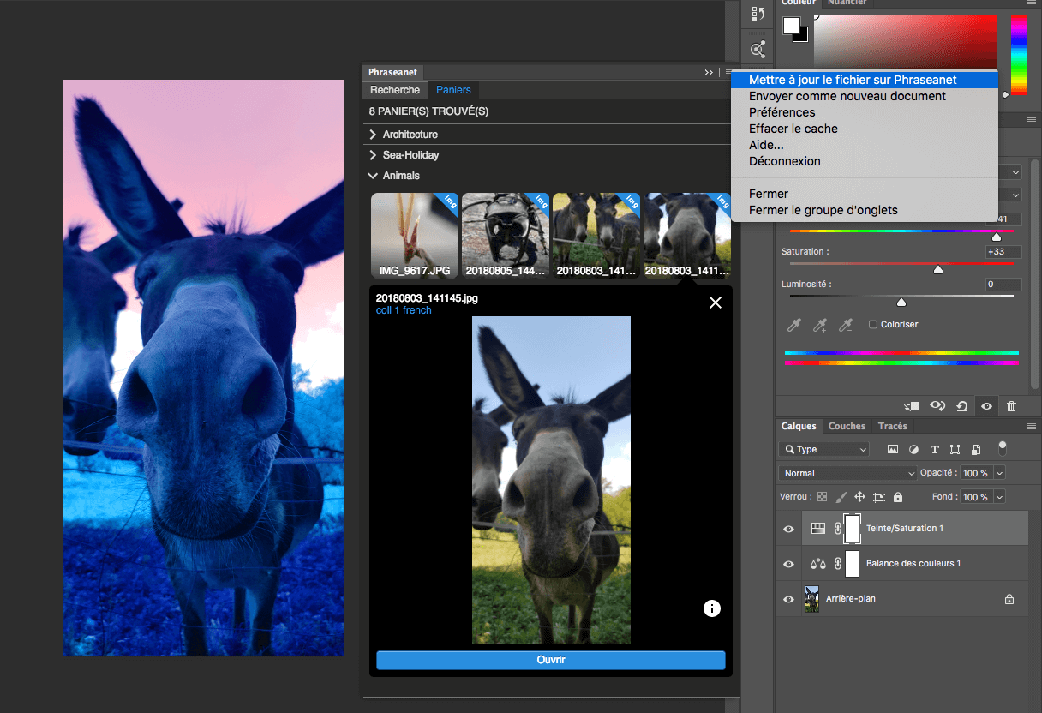Open the info icon on the donkey preview
The width and height of the screenshot is (1042, 713).
click(x=711, y=608)
